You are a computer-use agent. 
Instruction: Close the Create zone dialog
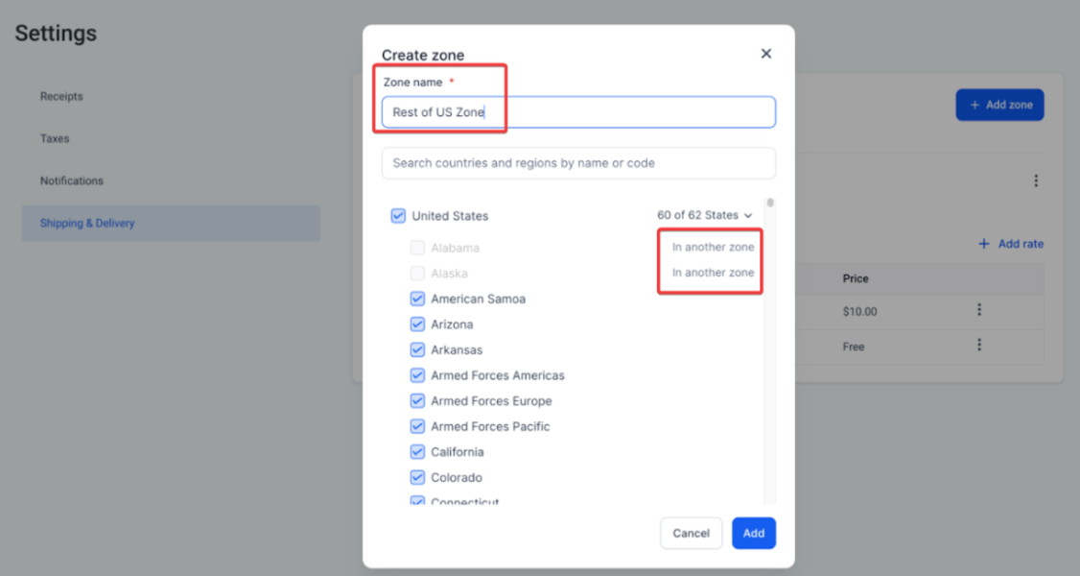(x=765, y=54)
